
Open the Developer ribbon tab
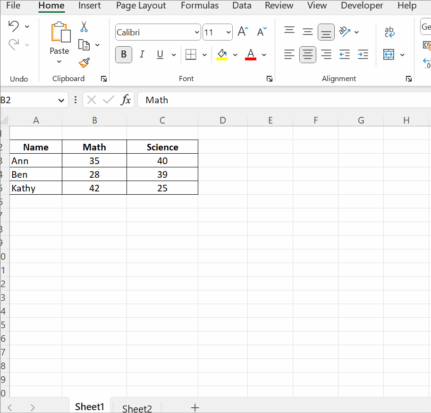pyautogui.click(x=362, y=6)
